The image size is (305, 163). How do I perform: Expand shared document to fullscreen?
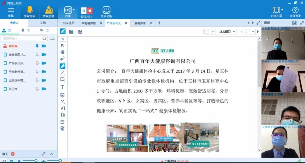point(258,23)
